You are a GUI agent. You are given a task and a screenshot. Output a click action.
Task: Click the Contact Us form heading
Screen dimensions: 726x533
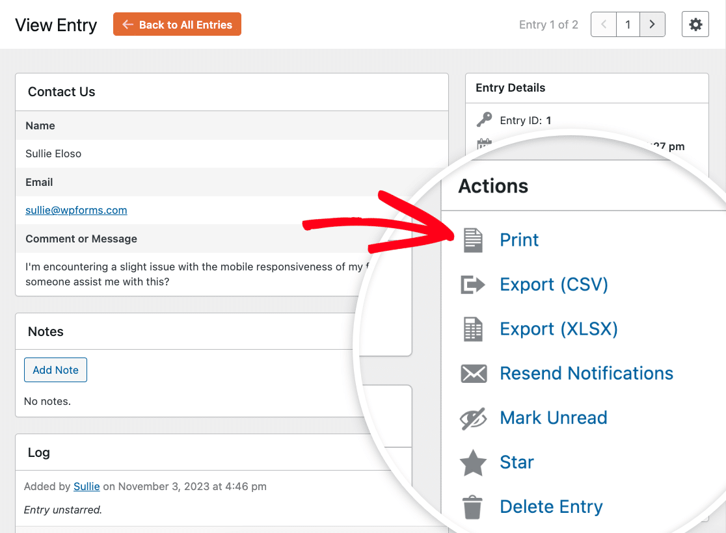click(x=62, y=92)
